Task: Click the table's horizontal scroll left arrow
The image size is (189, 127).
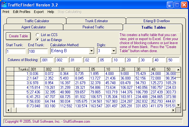Action: [x=8, y=110]
